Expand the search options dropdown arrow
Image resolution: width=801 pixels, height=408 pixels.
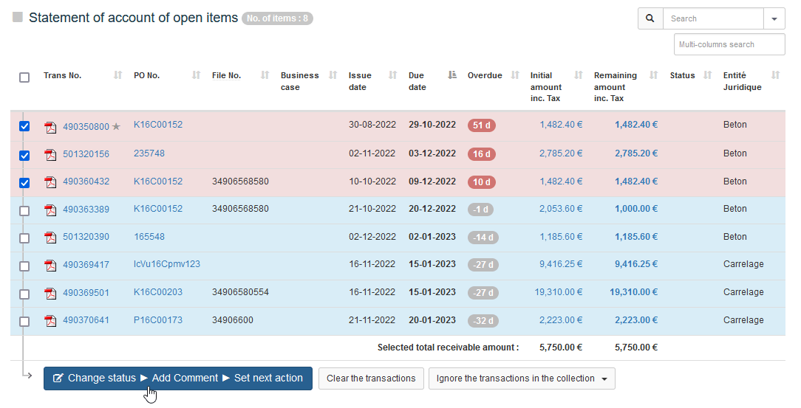[774, 18]
